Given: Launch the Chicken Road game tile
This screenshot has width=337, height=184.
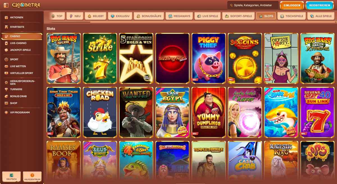Looking at the screenshot, I should (x=100, y=112).
